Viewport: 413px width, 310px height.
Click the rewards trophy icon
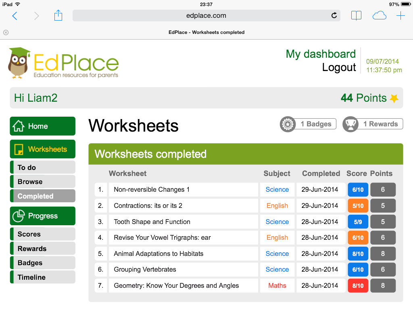350,124
